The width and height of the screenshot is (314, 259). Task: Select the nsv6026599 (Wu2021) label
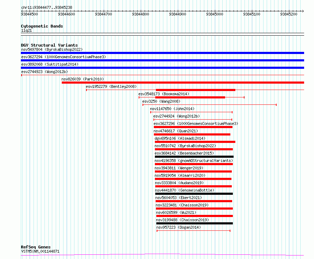pos(176,212)
